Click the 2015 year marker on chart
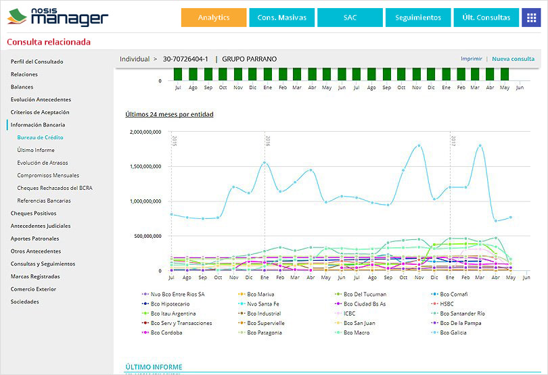The width and height of the screenshot is (548, 375). pyautogui.click(x=175, y=141)
